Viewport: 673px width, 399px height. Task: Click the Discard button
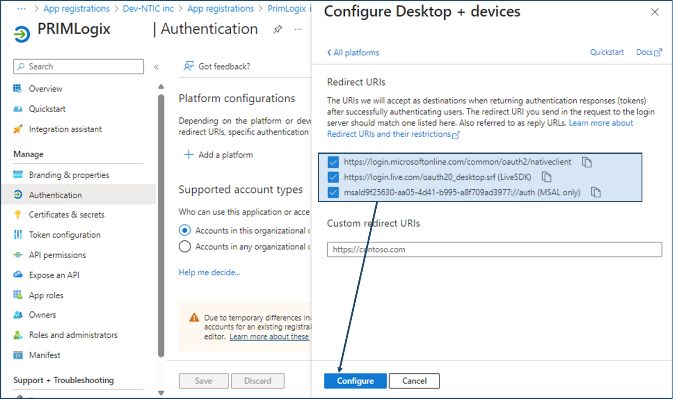(x=258, y=381)
